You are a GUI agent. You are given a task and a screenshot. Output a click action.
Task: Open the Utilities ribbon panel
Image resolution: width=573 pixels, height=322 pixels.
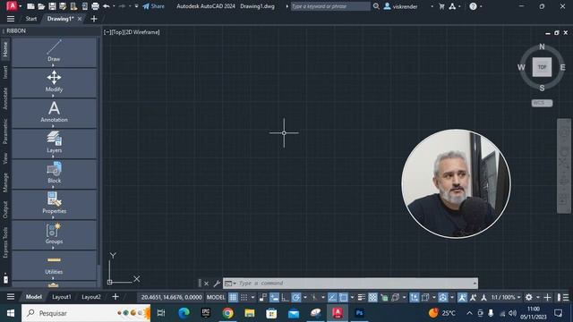pos(54,265)
